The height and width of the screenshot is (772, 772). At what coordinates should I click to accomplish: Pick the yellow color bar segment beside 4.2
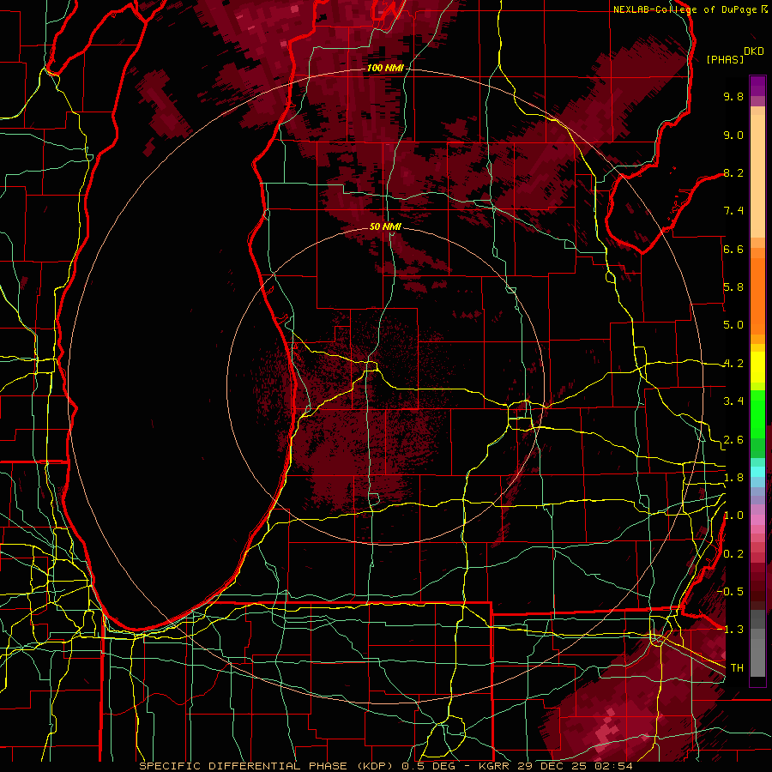tap(757, 367)
